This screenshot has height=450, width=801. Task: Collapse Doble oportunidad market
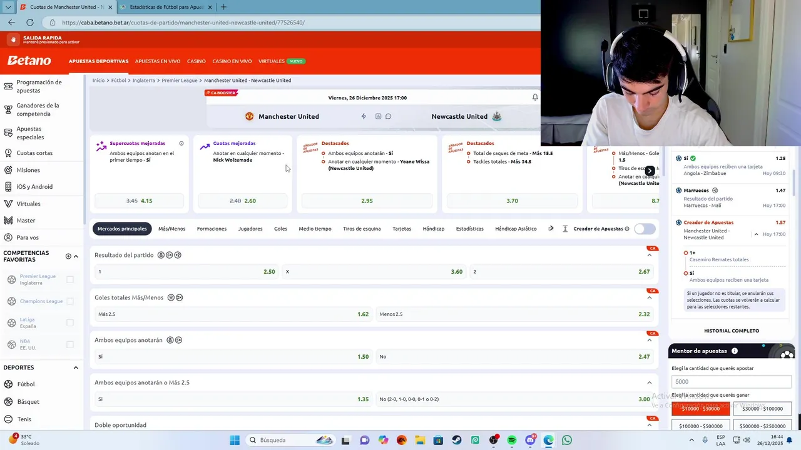point(649,425)
